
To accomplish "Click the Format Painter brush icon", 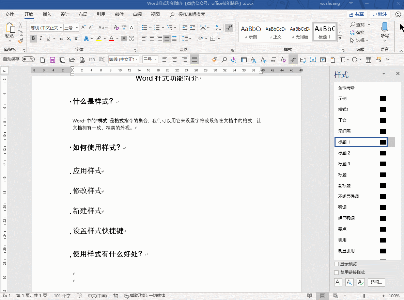I will [x=20, y=41].
